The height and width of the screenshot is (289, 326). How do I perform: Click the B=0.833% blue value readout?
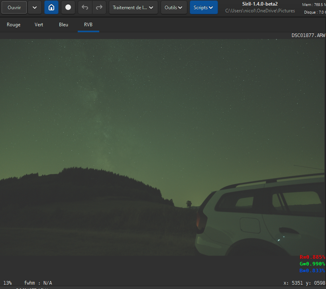(312, 271)
